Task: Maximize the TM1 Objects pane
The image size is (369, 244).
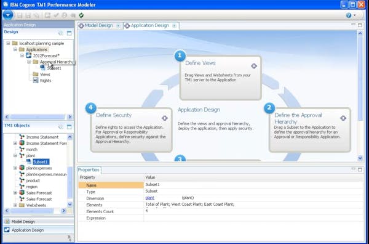Action: pyautogui.click(x=69, y=127)
